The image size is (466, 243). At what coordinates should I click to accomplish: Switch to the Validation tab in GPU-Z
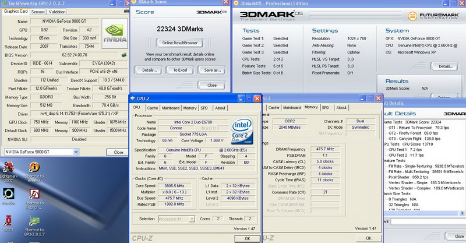point(57,12)
